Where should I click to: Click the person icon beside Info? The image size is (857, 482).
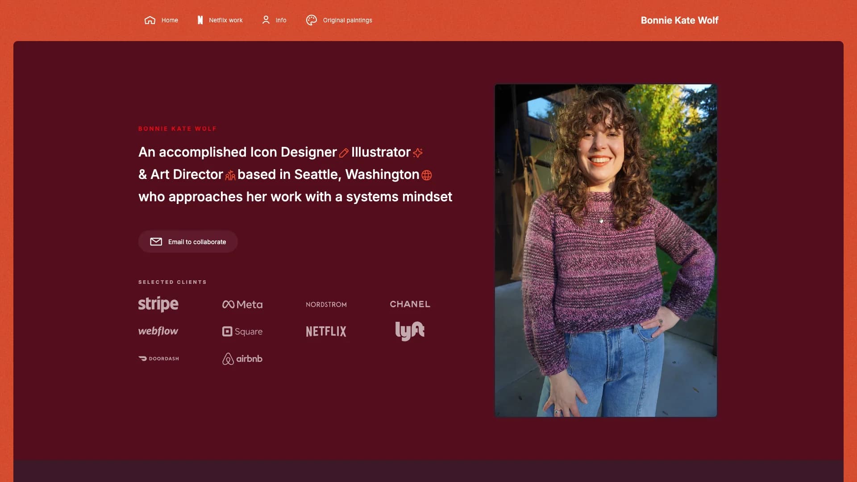266,20
